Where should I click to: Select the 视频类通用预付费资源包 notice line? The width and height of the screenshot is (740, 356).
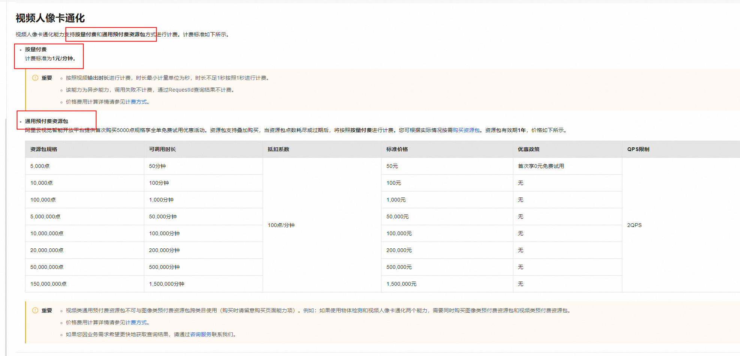318,310
